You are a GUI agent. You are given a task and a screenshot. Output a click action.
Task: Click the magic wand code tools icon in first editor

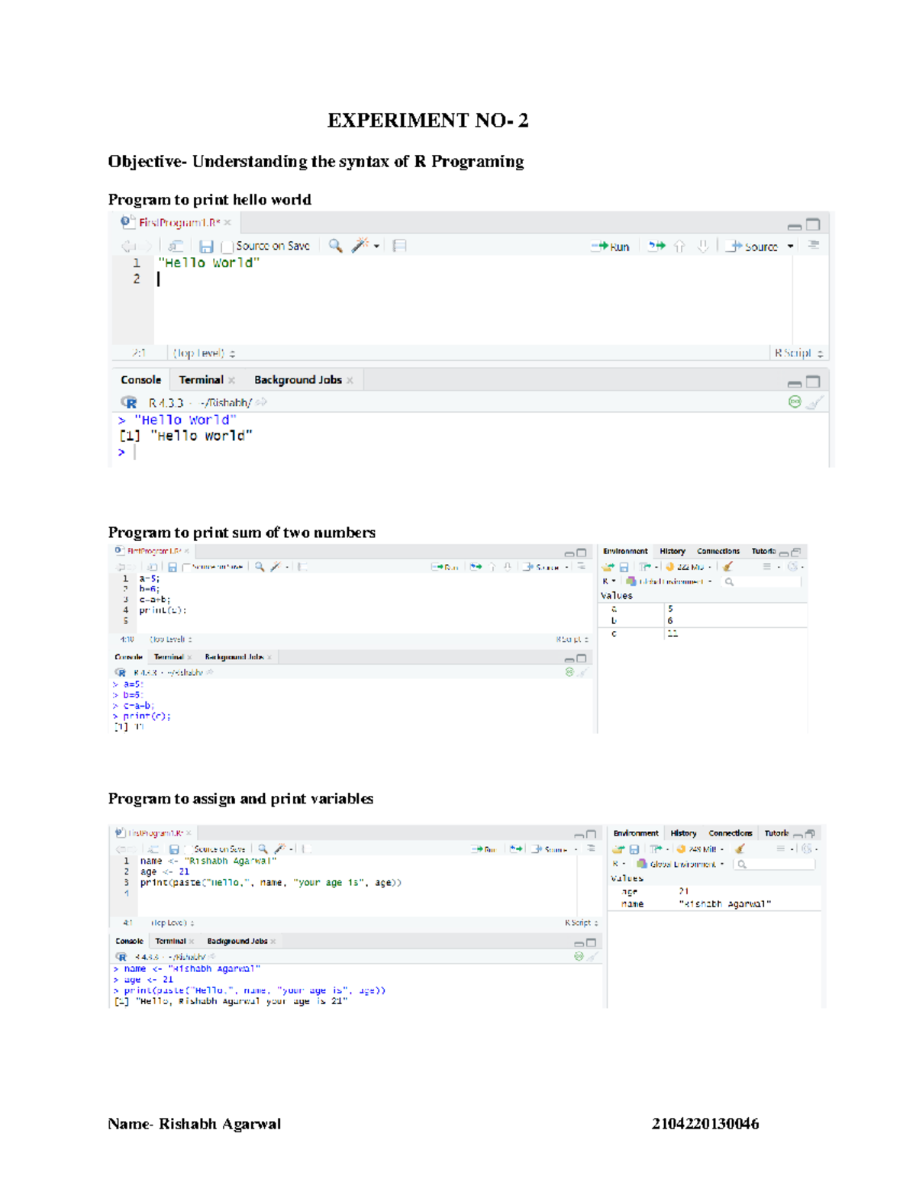(360, 246)
